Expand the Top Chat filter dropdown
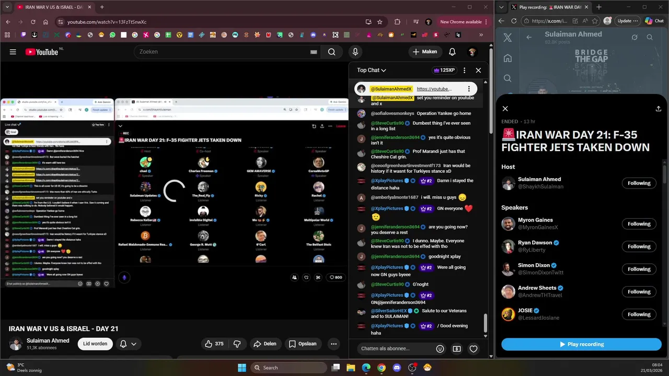Viewport: 669px width, 376px height. [372, 70]
